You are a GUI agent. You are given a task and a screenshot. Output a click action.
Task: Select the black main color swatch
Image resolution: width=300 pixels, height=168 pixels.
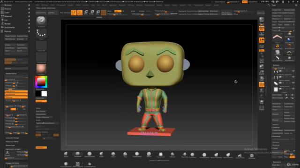[x=38, y=93]
